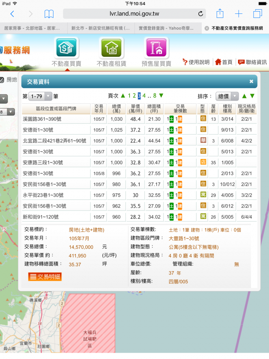Open the 使用說明 help link
Image resolution: width=269 pixels, height=359 pixels.
196,62
